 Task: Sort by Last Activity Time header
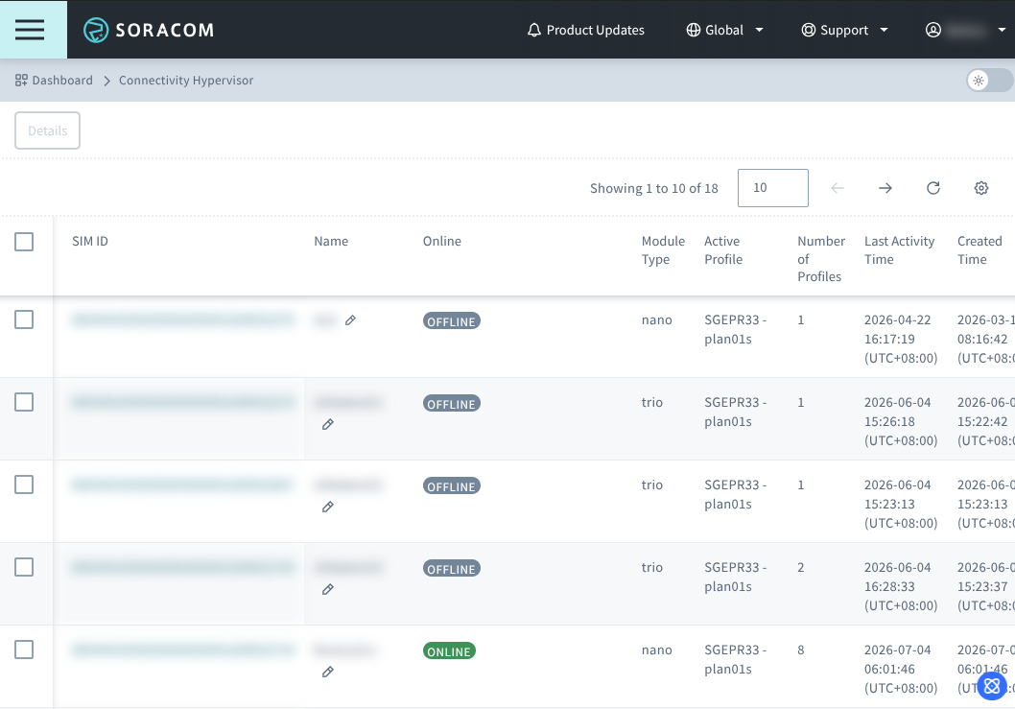(899, 250)
